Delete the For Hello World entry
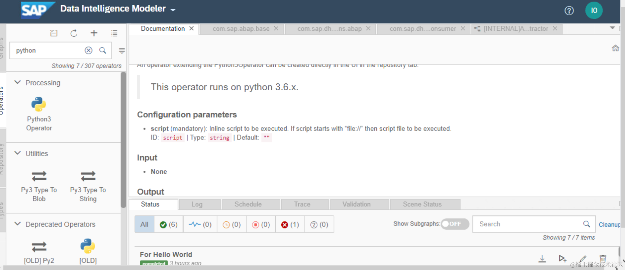The height and width of the screenshot is (270, 625). [x=603, y=259]
